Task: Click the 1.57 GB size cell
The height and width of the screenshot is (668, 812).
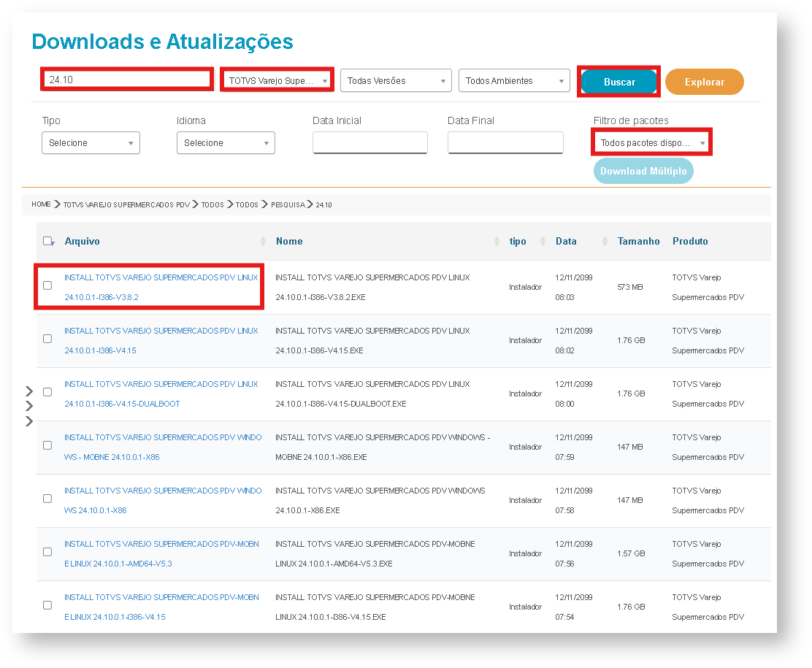Action: (631, 553)
